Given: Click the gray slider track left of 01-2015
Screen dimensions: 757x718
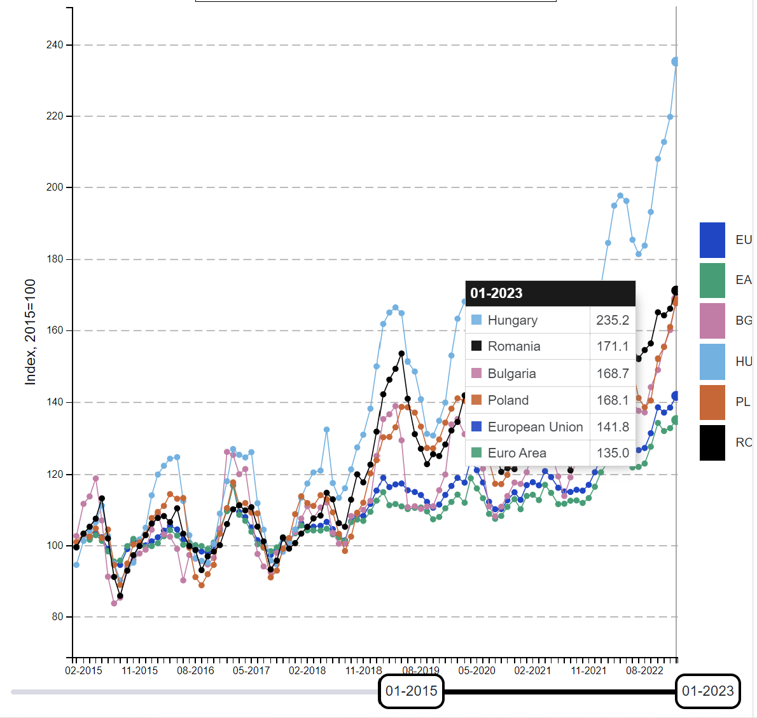Looking at the screenshot, I should pyautogui.click(x=191, y=692).
